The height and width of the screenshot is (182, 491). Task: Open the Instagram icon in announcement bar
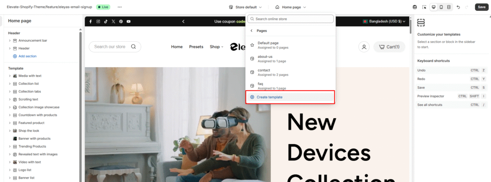[98, 21]
